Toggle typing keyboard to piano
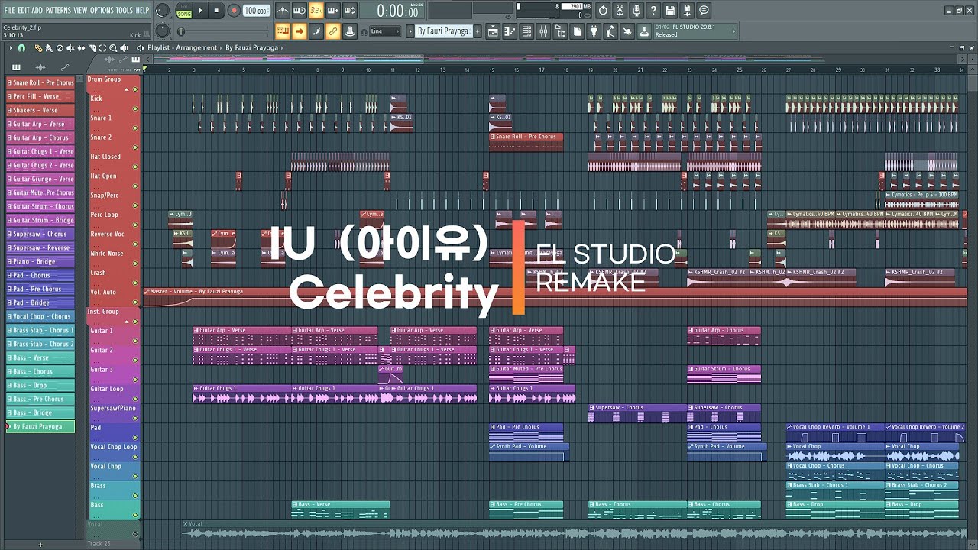The height and width of the screenshot is (550, 978). (x=282, y=31)
